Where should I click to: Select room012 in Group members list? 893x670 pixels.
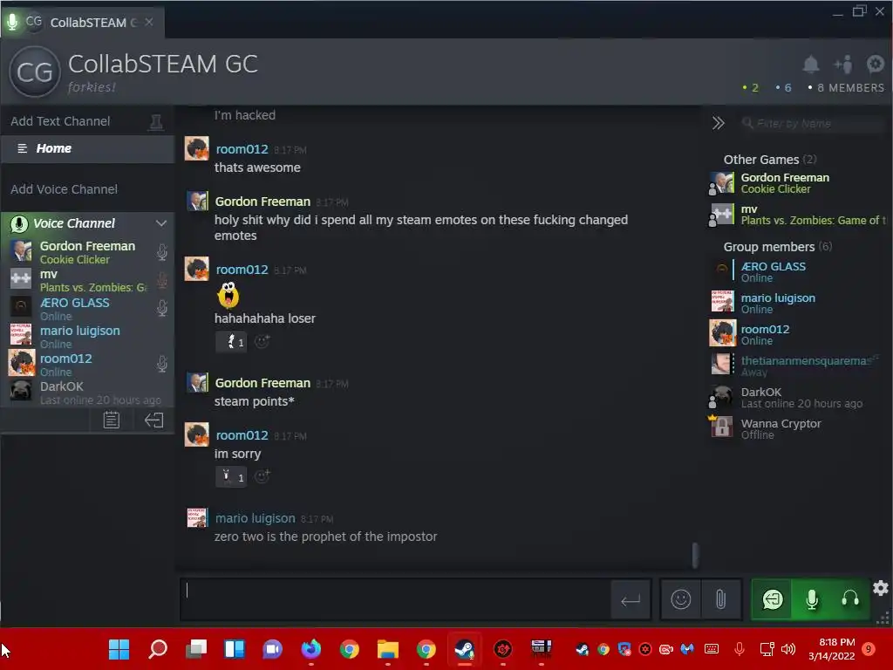tap(797, 334)
